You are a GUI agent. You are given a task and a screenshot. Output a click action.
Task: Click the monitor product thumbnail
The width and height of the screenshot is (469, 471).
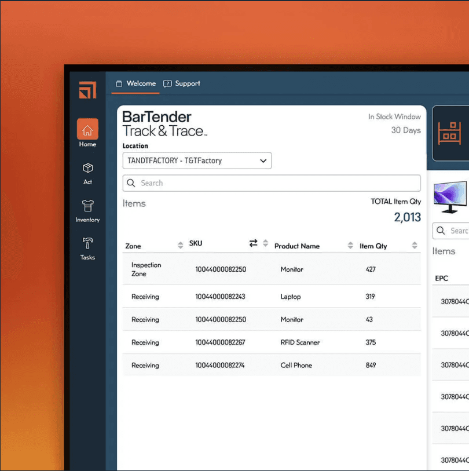450,197
